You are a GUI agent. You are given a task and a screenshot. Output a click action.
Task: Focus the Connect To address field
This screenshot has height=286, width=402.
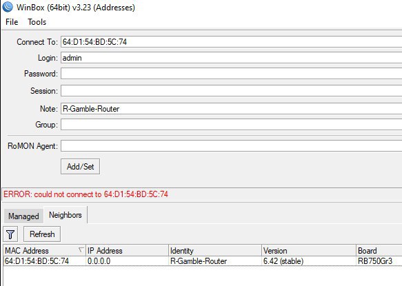click(x=231, y=42)
